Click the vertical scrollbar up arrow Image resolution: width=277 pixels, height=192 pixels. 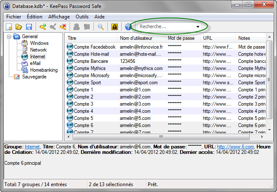coord(269,37)
